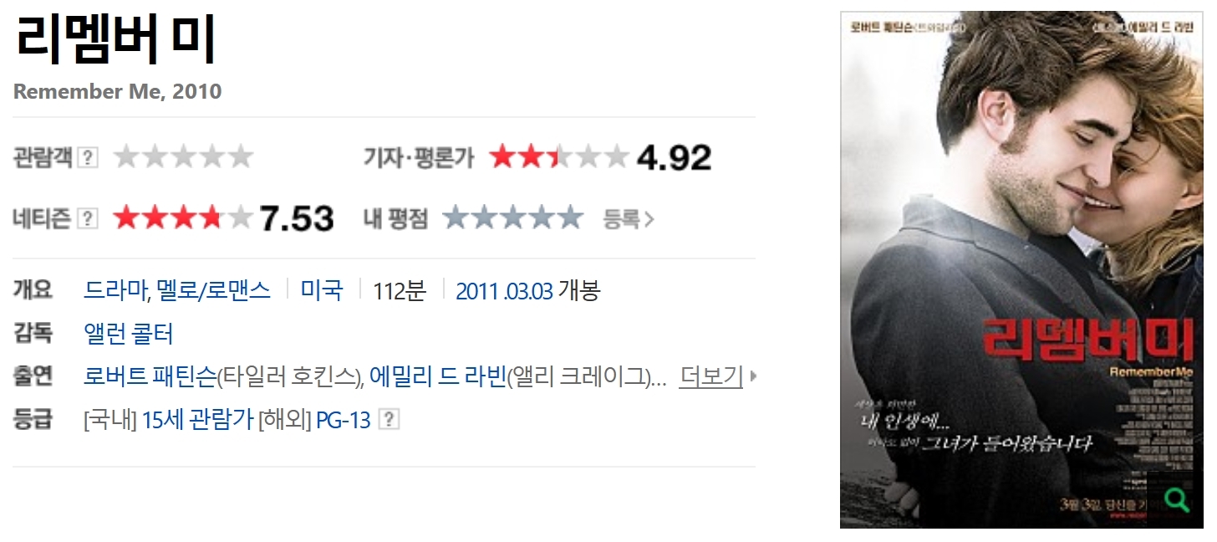Click the .03.03 release date link
Screen dimensions: 1217x542
(x=528, y=292)
